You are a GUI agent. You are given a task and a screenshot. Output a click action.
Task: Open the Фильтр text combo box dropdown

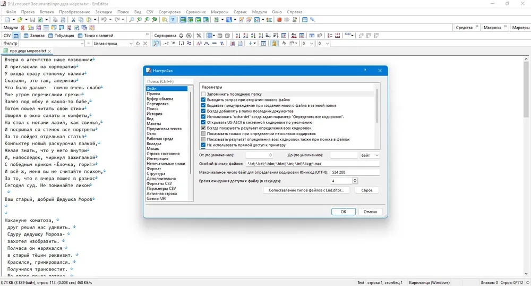(x=82, y=44)
